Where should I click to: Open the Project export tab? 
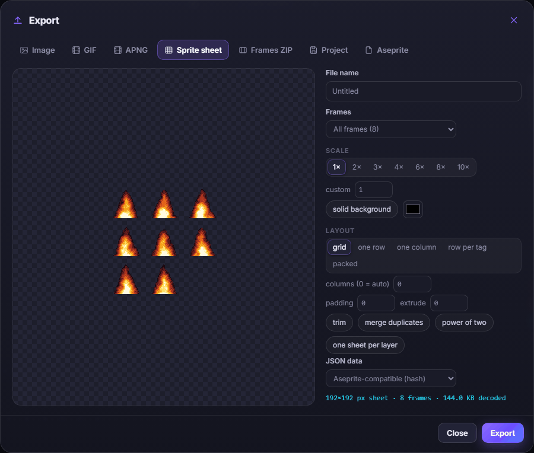click(329, 50)
